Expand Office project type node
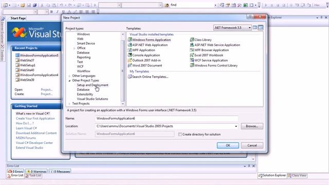Viewport: 329px width, 185px height. click(x=74, y=48)
